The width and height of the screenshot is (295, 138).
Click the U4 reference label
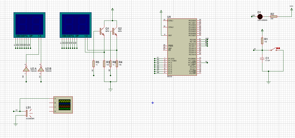pos(169,17)
